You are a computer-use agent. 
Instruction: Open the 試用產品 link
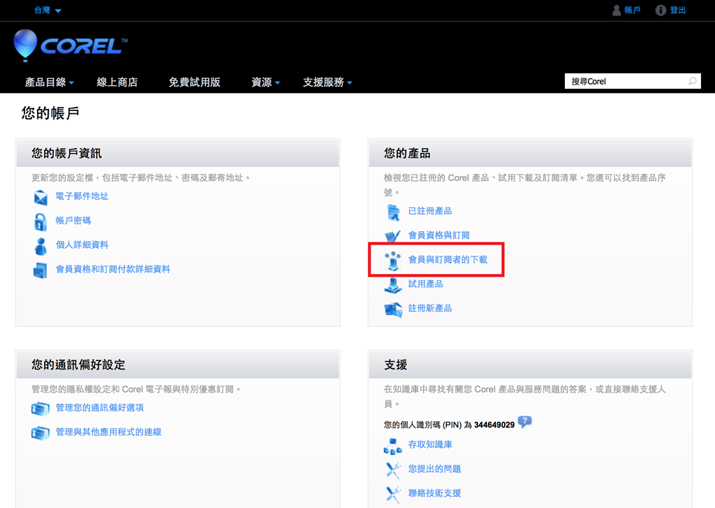(x=425, y=284)
